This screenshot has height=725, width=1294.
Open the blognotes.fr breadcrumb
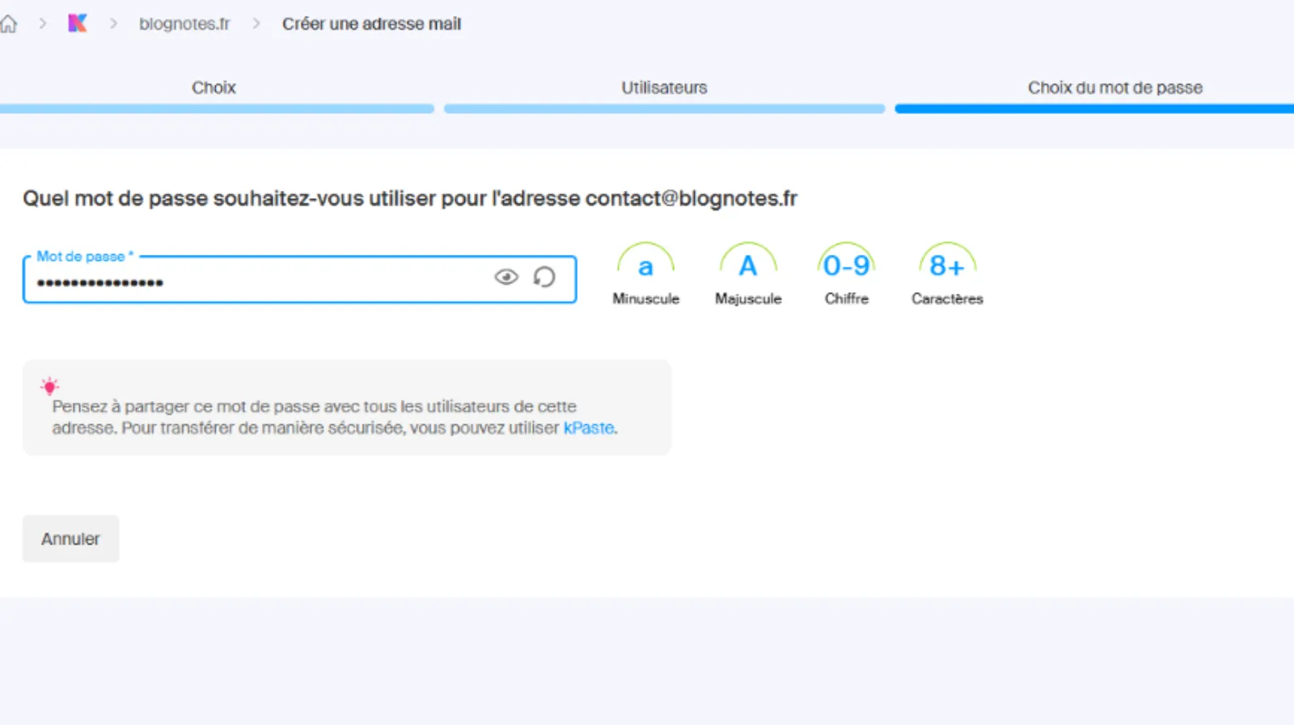click(x=184, y=24)
